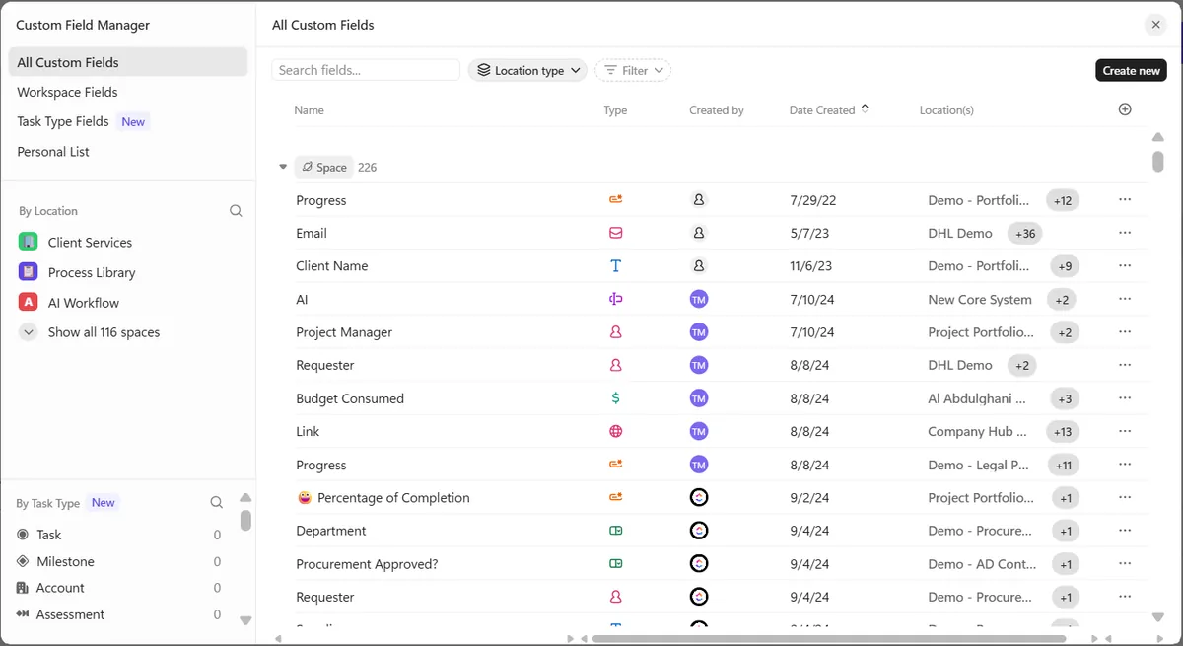
Task: Select the Task task type
Action: 49,535
